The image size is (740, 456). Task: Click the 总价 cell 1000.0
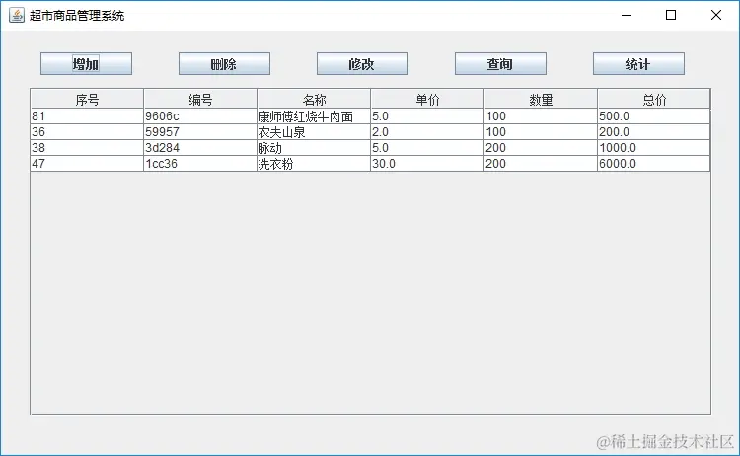pos(654,148)
